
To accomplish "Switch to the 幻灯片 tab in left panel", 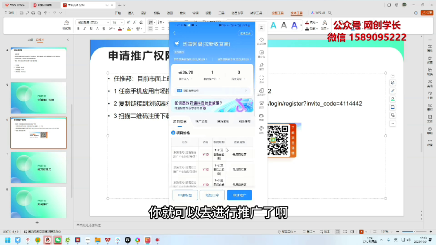I will pos(40,40).
